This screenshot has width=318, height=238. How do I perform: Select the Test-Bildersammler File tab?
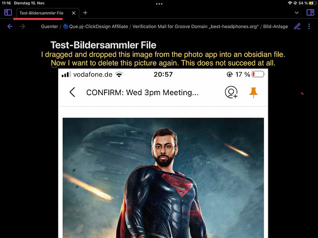coord(42,13)
